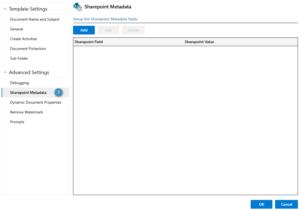Open the Sub Folder settings
The height and width of the screenshot is (210, 299).
point(19,58)
